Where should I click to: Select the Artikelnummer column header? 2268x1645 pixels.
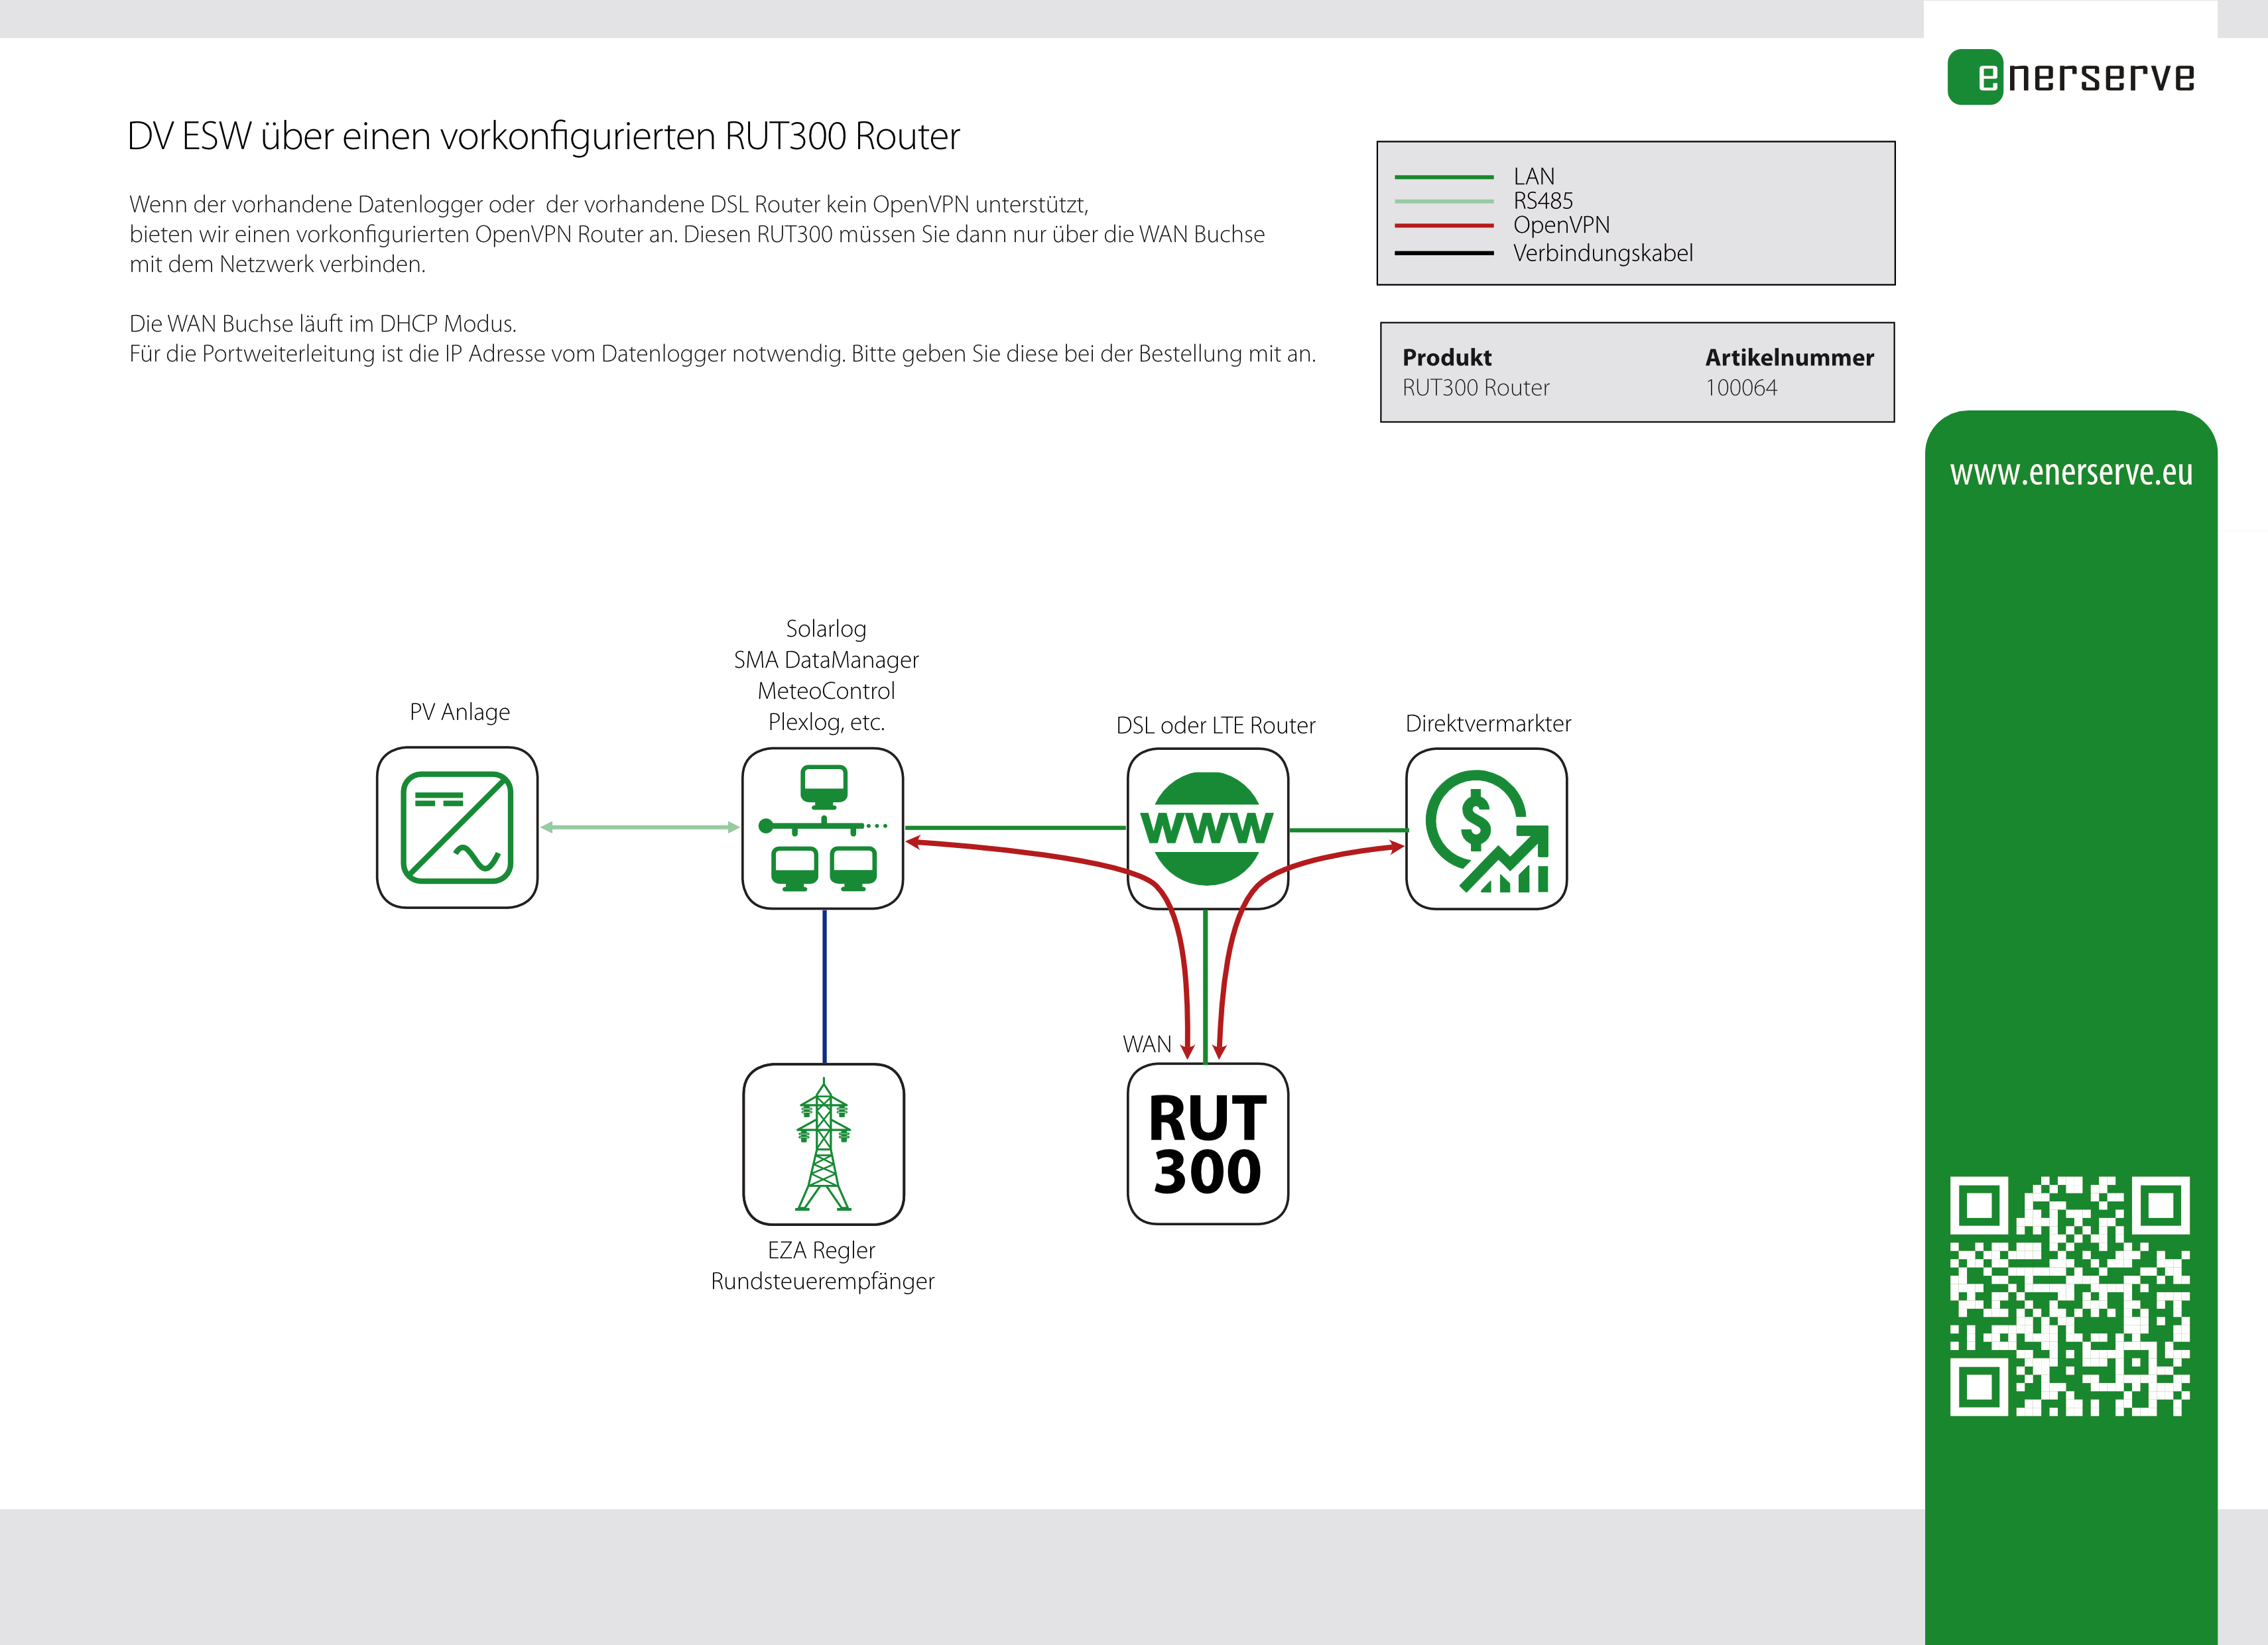point(1790,357)
